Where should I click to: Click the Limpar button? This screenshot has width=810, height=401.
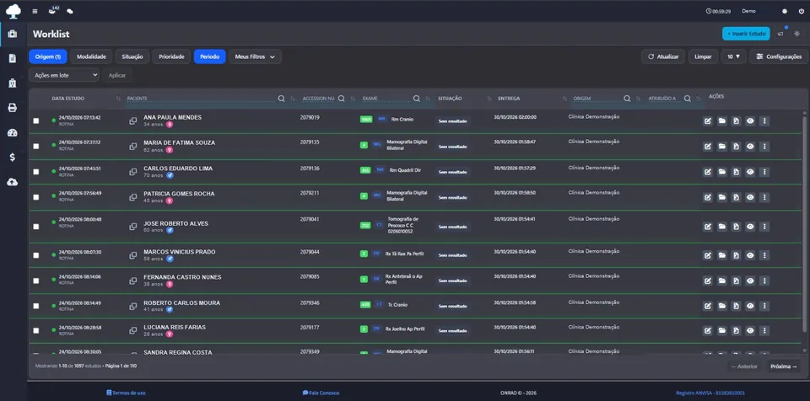click(703, 56)
